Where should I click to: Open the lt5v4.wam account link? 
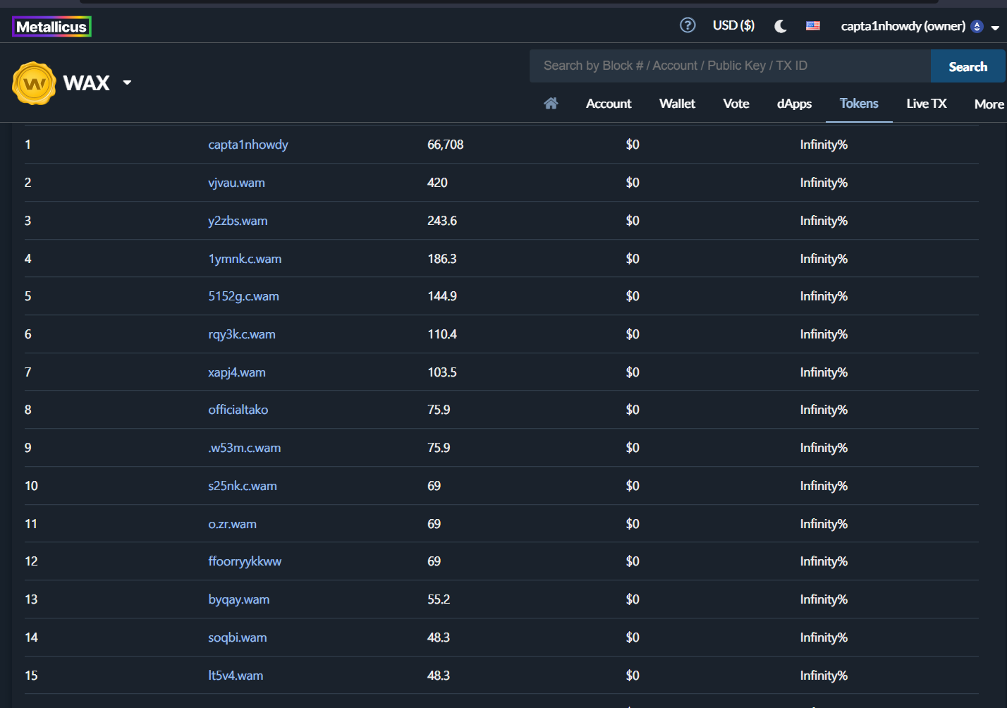point(236,676)
